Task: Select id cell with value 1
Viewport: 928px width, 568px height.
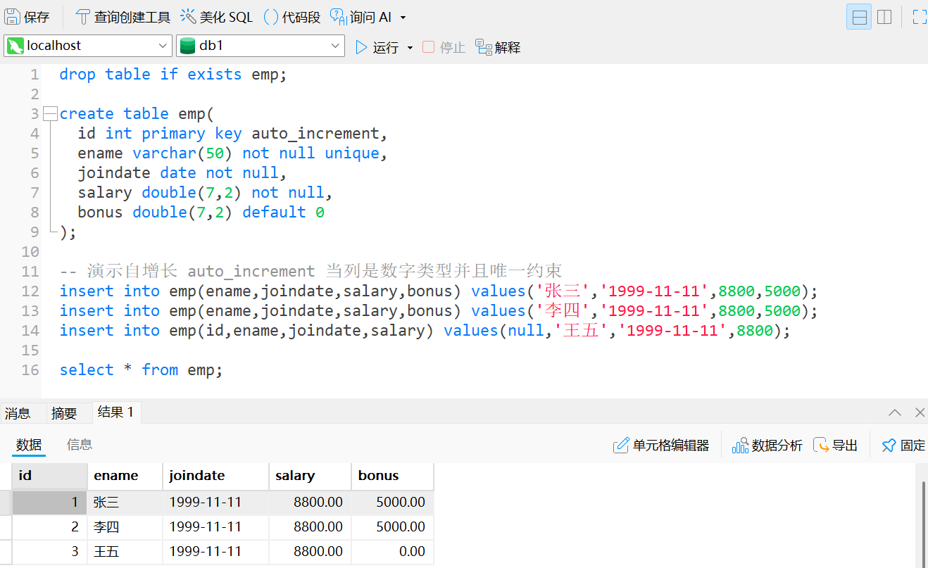Action: (x=50, y=503)
